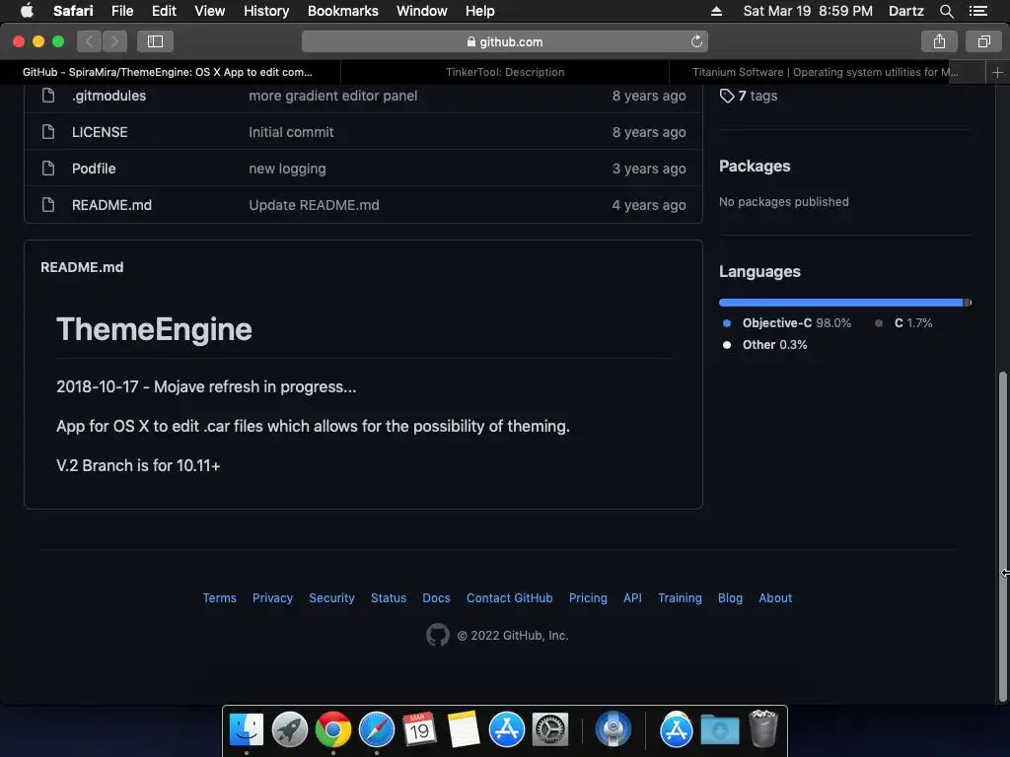Open the File menu

coord(121,11)
